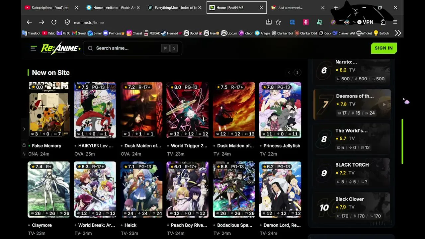The image size is (425, 239).
Task: Click the search magnifier icon
Action: [90, 48]
